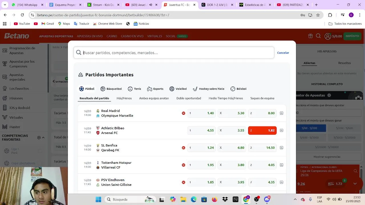Open stats icon for SL Benfica match

tap(281, 148)
